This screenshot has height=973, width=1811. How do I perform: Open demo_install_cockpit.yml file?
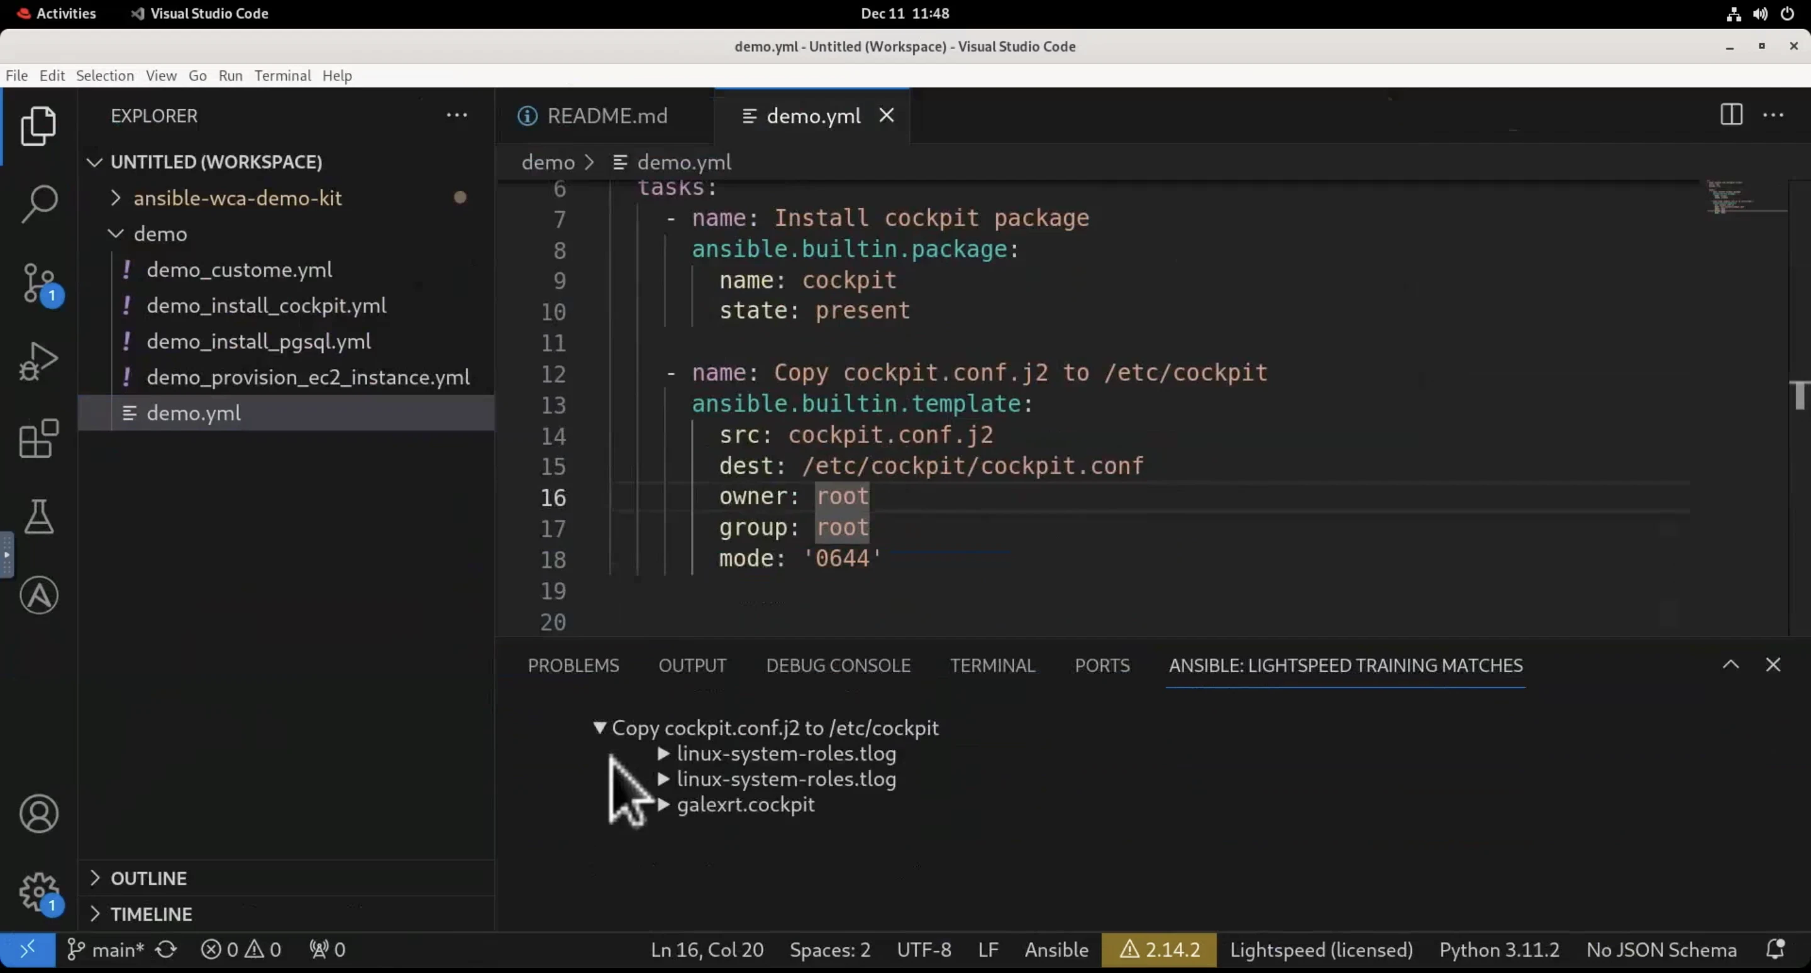(286, 305)
